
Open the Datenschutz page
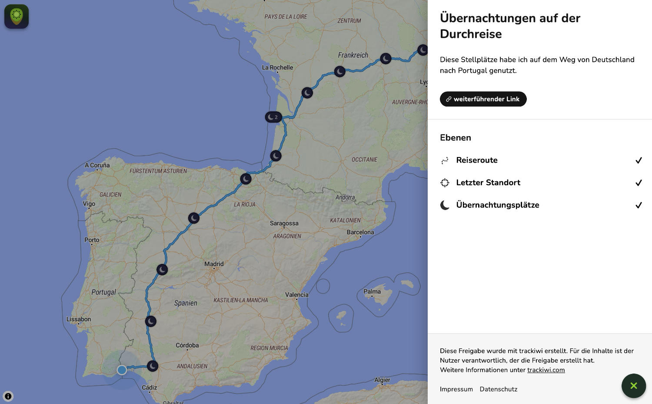(498, 389)
